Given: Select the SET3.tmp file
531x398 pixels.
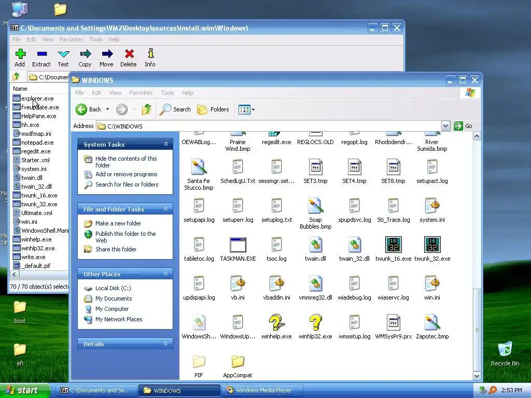Looking at the screenshot, I should point(315,167).
